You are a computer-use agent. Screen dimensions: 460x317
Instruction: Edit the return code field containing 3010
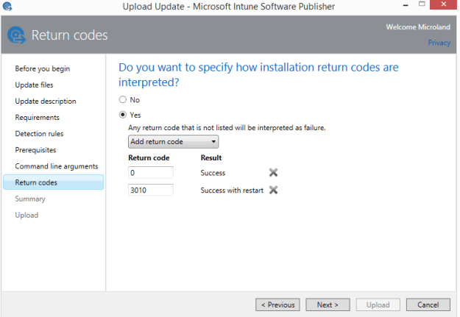point(151,190)
